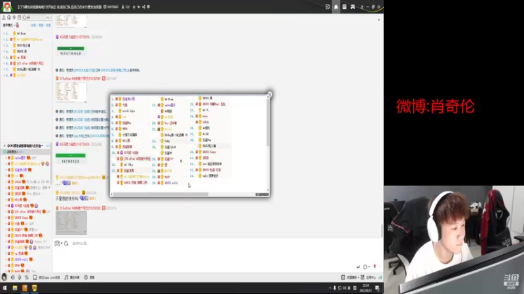Click the button at preview popup's bottom right
Viewport: 524px width, 294px height.
[x=262, y=194]
